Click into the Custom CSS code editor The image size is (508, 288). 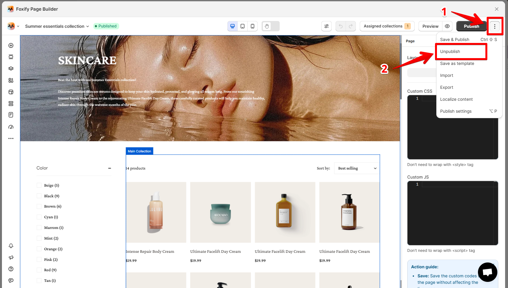[x=452, y=127]
